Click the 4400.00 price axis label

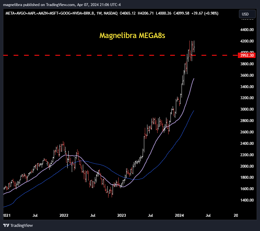pyautogui.click(x=247, y=30)
